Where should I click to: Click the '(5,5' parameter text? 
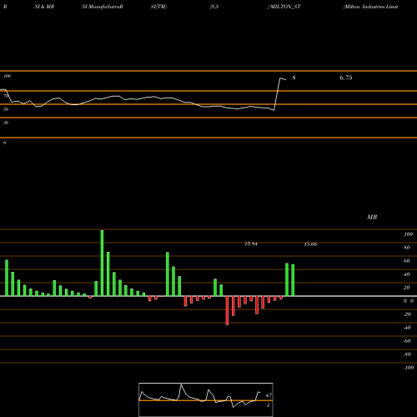point(214,7)
